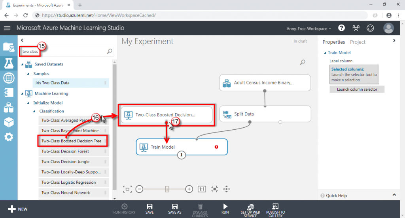Viewport: 405px width, 218px height.
Task: Select Two-Class Averaged Perceptron module
Action: 74,120
